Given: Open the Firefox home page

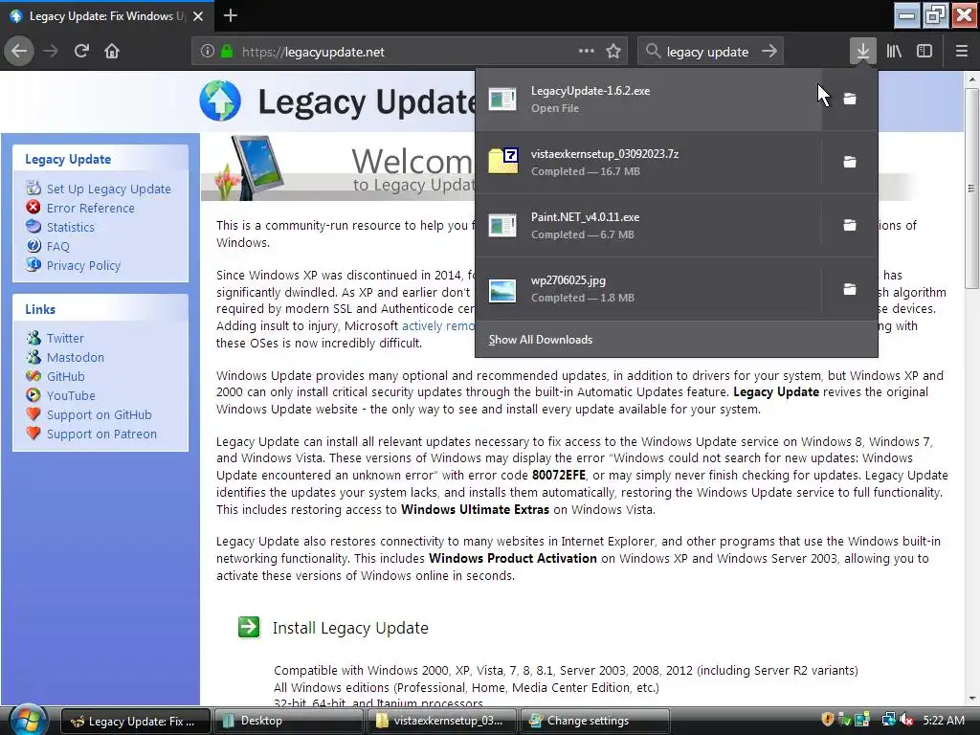Looking at the screenshot, I should [x=112, y=51].
